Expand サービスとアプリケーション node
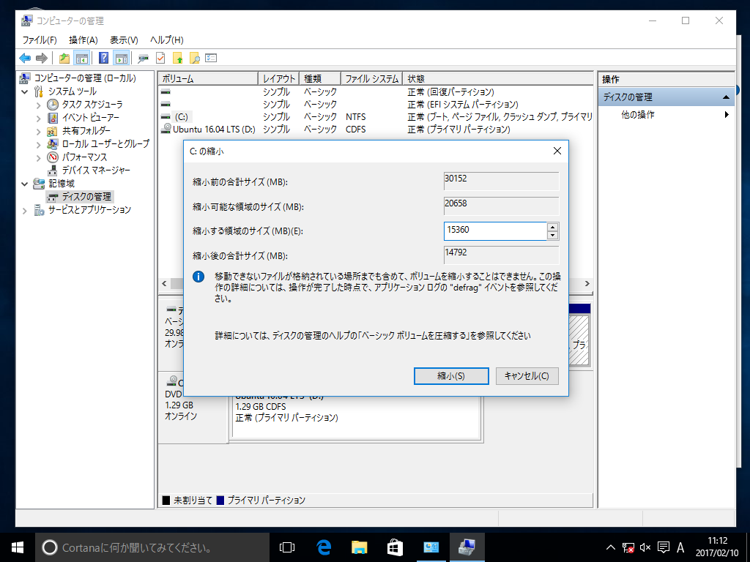 pyautogui.click(x=25, y=210)
